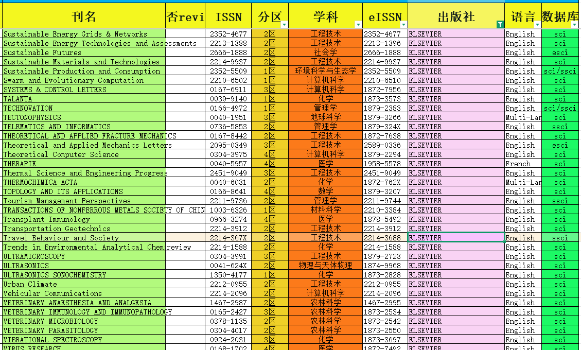Select the cell THERMOCHIMICA ACTA
This screenshot has height=350, width=581.
click(84, 182)
